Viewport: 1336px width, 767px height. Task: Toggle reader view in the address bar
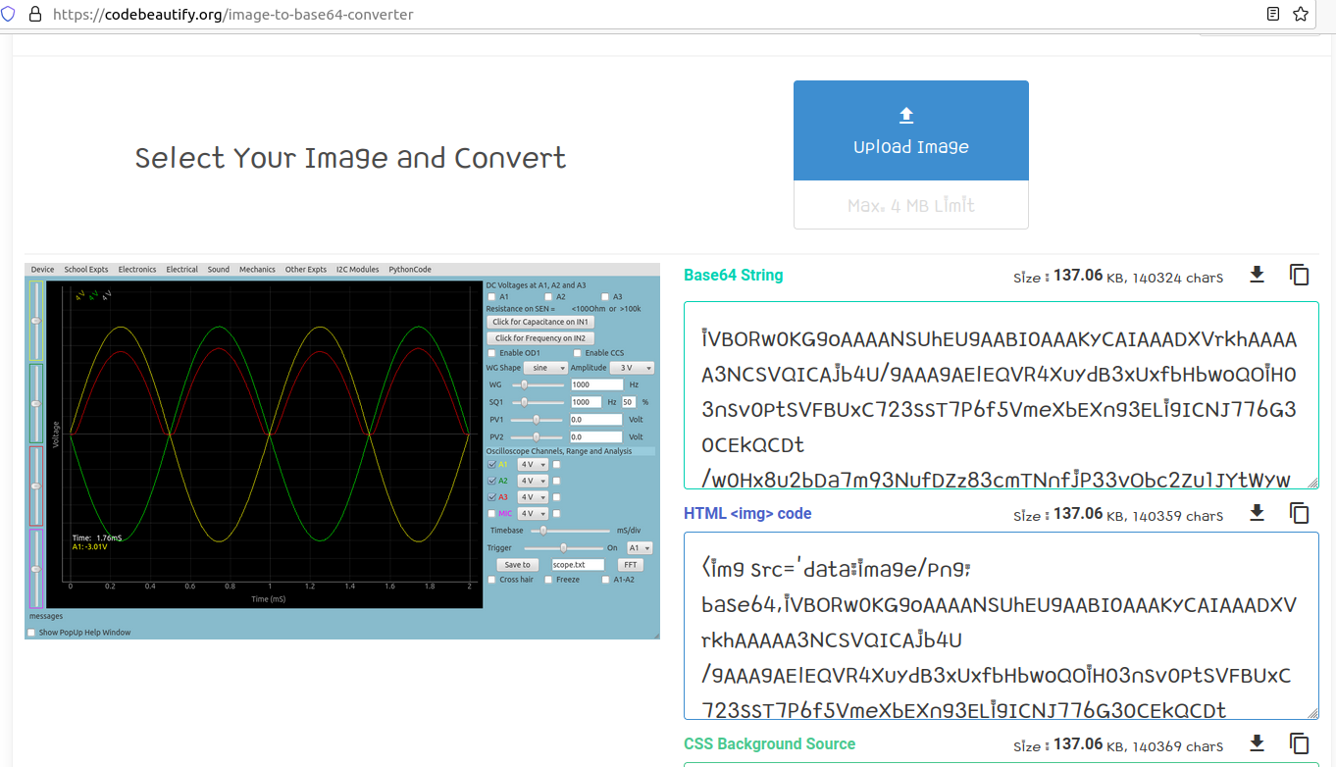(x=1273, y=15)
